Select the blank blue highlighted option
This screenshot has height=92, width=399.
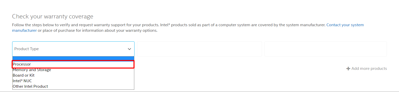pos(73,58)
